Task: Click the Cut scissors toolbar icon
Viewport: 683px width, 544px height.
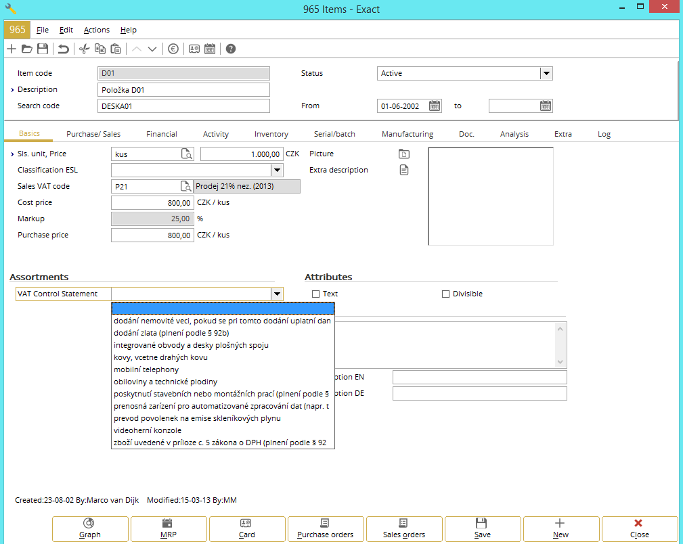Action: pyautogui.click(x=84, y=49)
